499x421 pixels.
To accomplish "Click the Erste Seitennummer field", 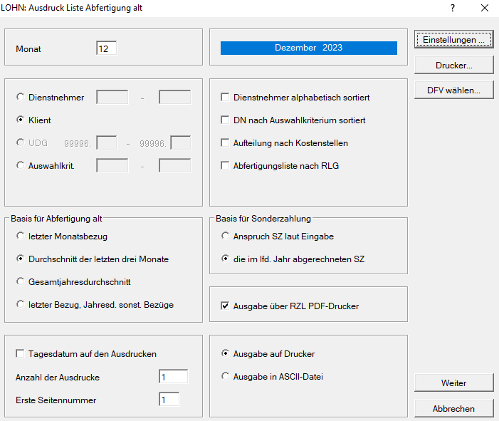I will click(169, 400).
